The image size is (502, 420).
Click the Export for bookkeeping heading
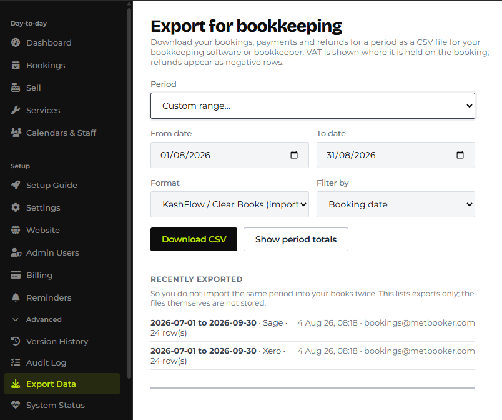click(x=246, y=26)
